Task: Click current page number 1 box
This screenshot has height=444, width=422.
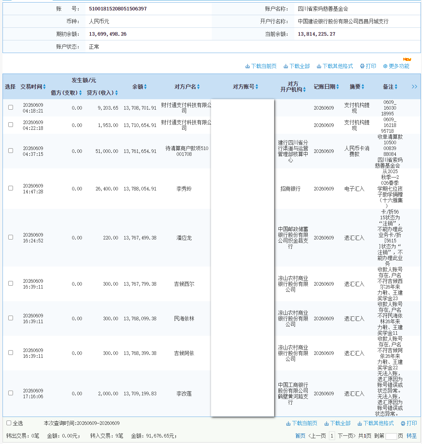Action: pyautogui.click(x=332, y=436)
